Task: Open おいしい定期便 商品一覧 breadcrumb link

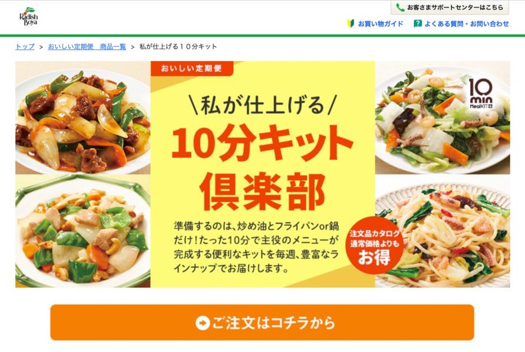Action: [x=87, y=47]
